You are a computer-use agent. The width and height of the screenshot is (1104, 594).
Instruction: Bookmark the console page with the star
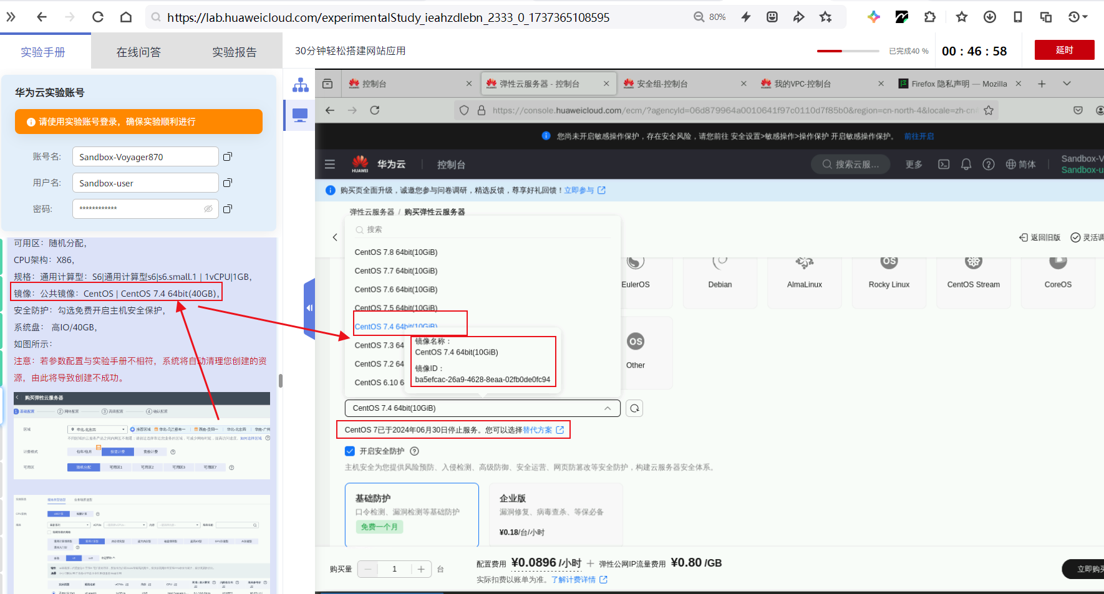(989, 110)
